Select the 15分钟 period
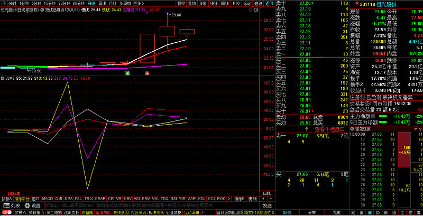 point(50,4)
